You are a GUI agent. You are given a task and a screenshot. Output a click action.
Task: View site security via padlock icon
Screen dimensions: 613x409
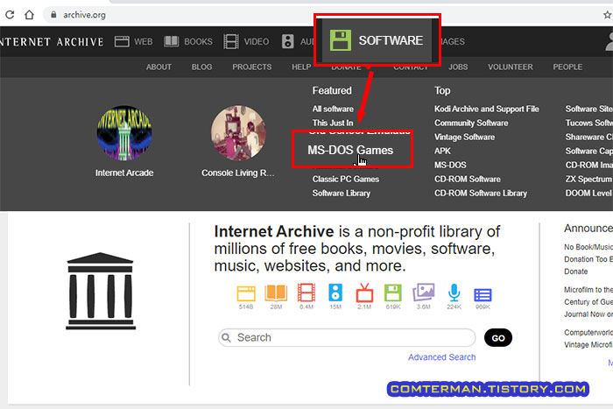54,15
